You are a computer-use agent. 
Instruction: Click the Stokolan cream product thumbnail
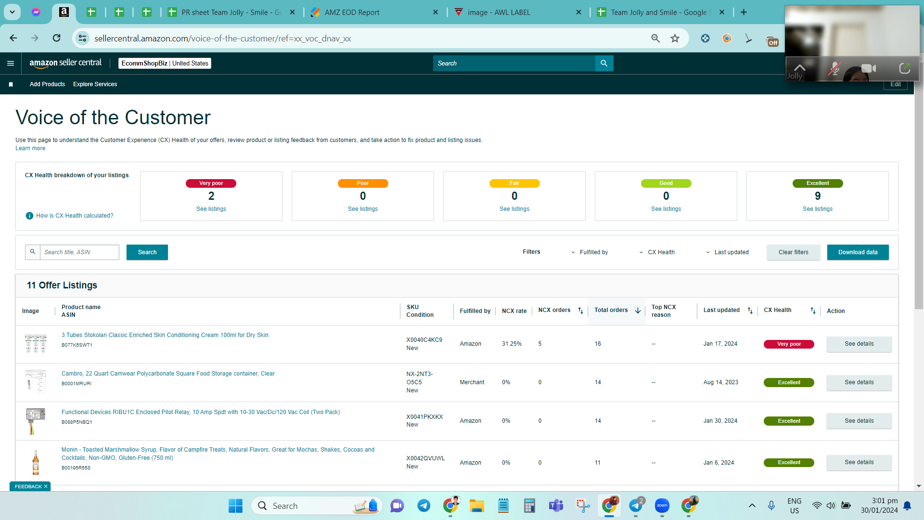(36, 344)
